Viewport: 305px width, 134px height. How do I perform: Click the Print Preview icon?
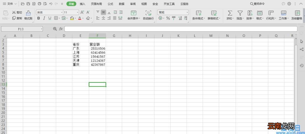click(45, 4)
